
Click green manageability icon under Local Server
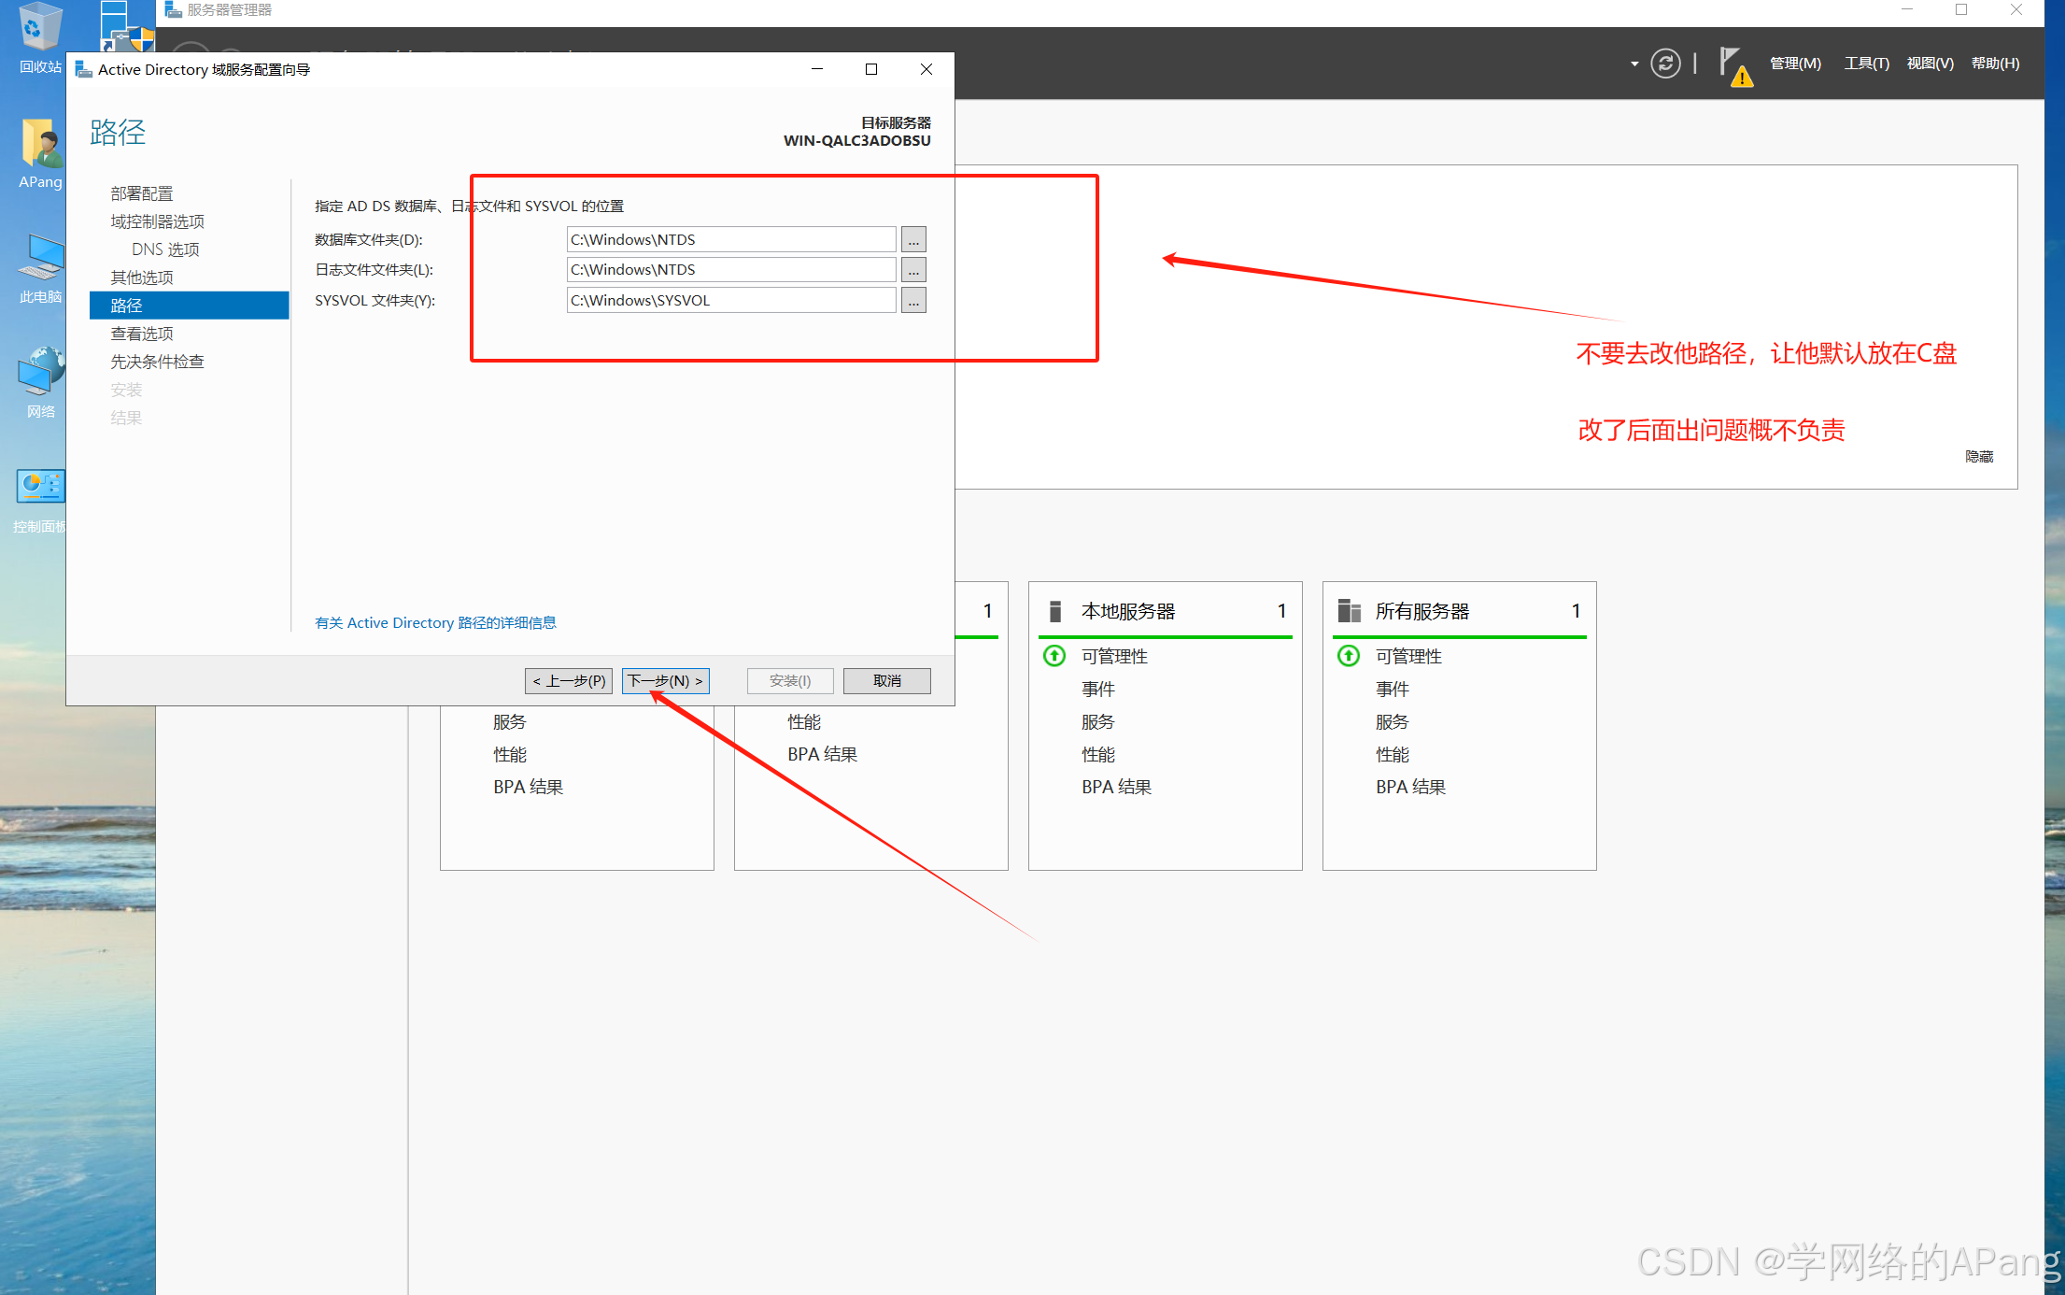(x=1054, y=656)
